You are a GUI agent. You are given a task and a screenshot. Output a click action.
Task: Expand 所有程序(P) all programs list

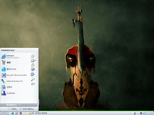[x=19, y=105]
